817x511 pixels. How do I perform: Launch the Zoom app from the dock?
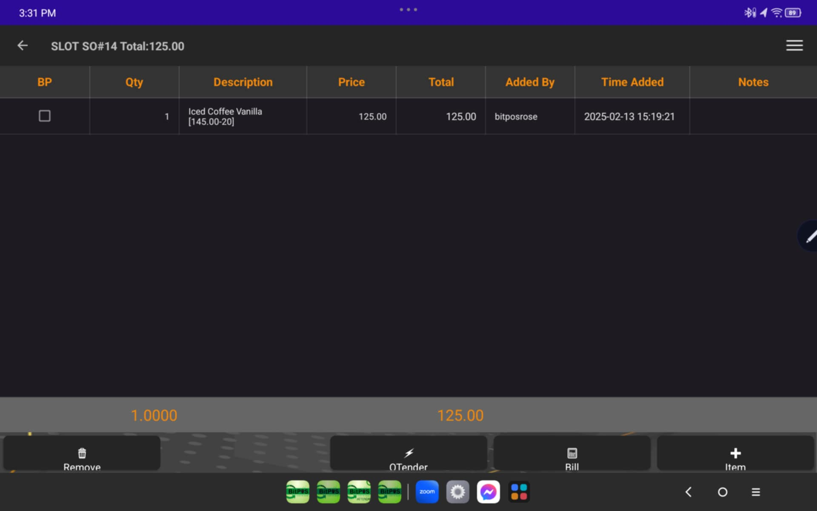tap(427, 492)
